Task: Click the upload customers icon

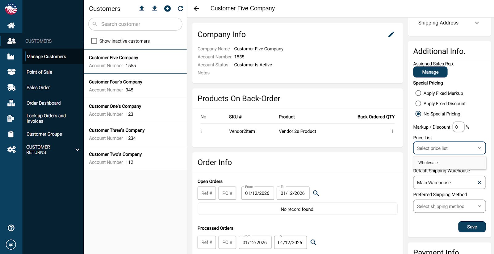Action: point(142,9)
